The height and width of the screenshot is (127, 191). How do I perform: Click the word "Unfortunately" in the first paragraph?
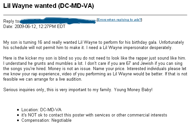[171, 42]
